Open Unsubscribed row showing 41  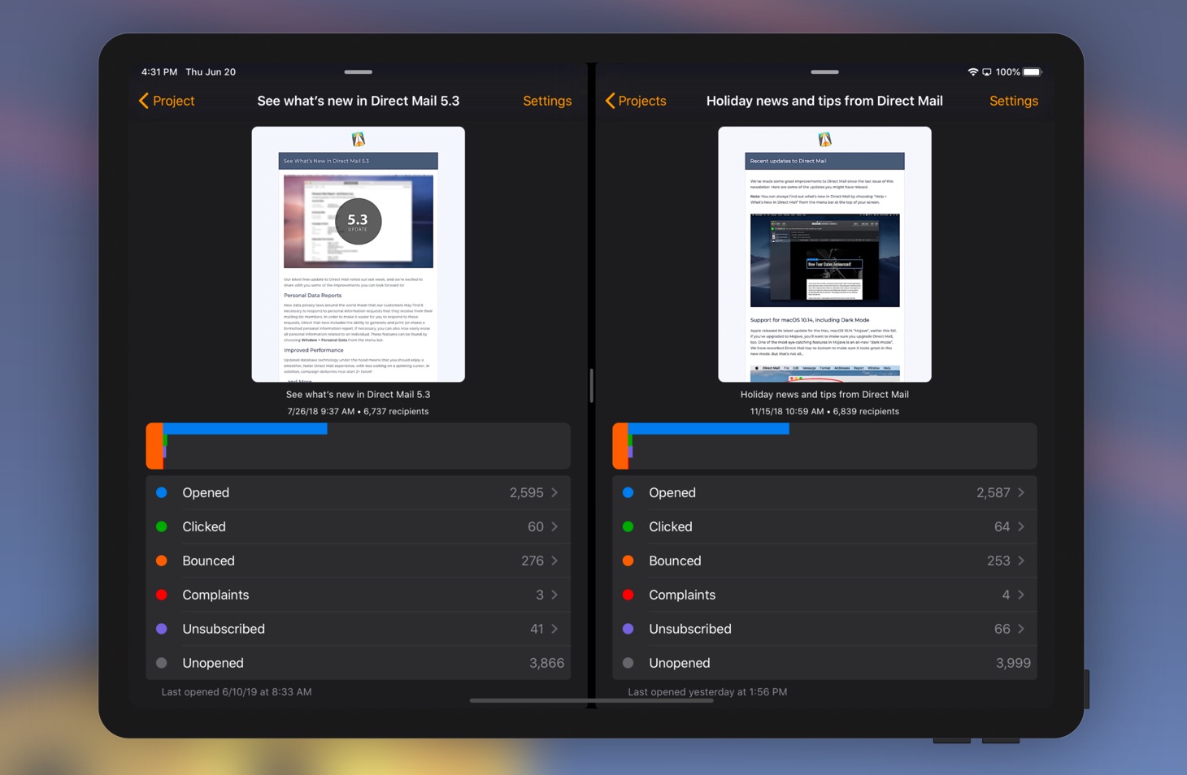359,629
